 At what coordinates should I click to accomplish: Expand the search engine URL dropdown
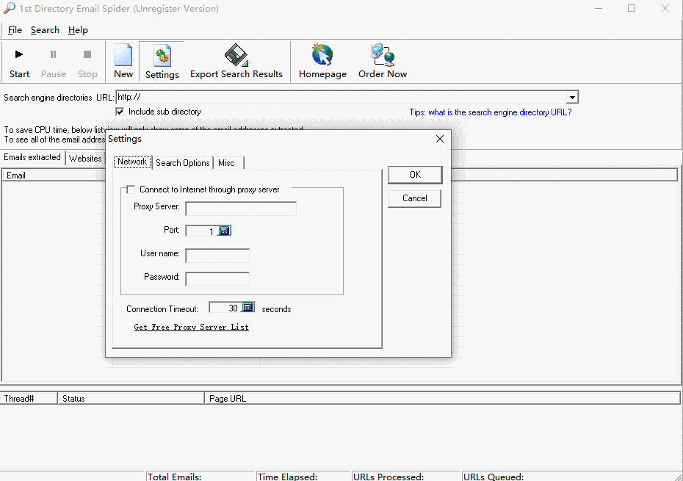pos(572,98)
